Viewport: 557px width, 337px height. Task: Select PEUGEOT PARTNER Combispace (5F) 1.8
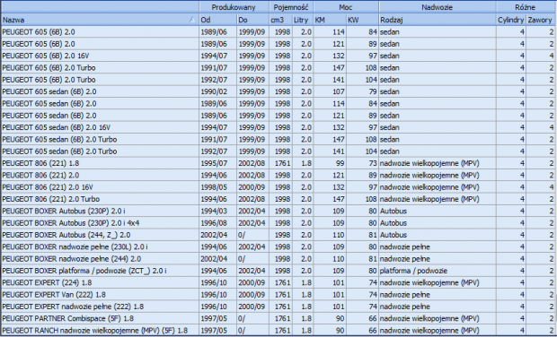[x=278, y=318]
